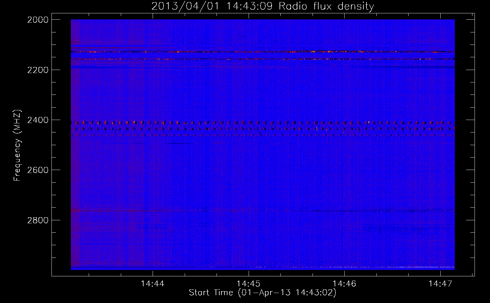This screenshot has height=303, width=490.
Task: Click the 2400 frequency tick label
Action: coord(38,120)
